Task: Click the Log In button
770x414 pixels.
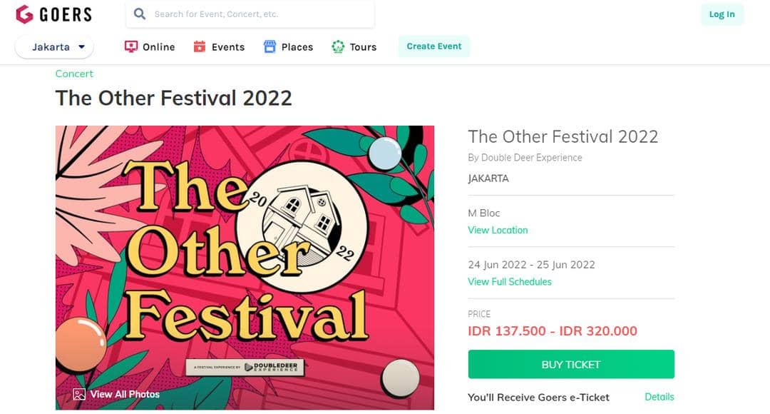Action: 722,14
